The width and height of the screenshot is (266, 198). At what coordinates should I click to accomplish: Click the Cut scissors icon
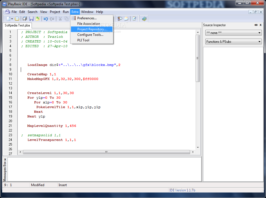coord(60,19)
